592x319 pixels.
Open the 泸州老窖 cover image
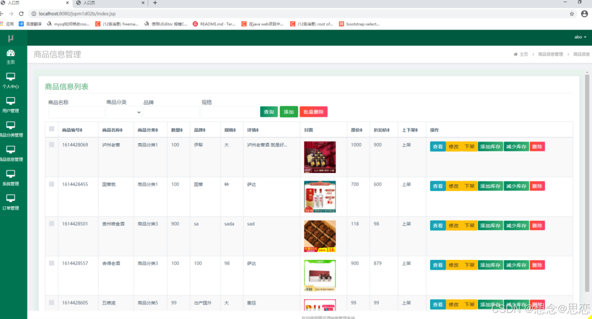320,157
